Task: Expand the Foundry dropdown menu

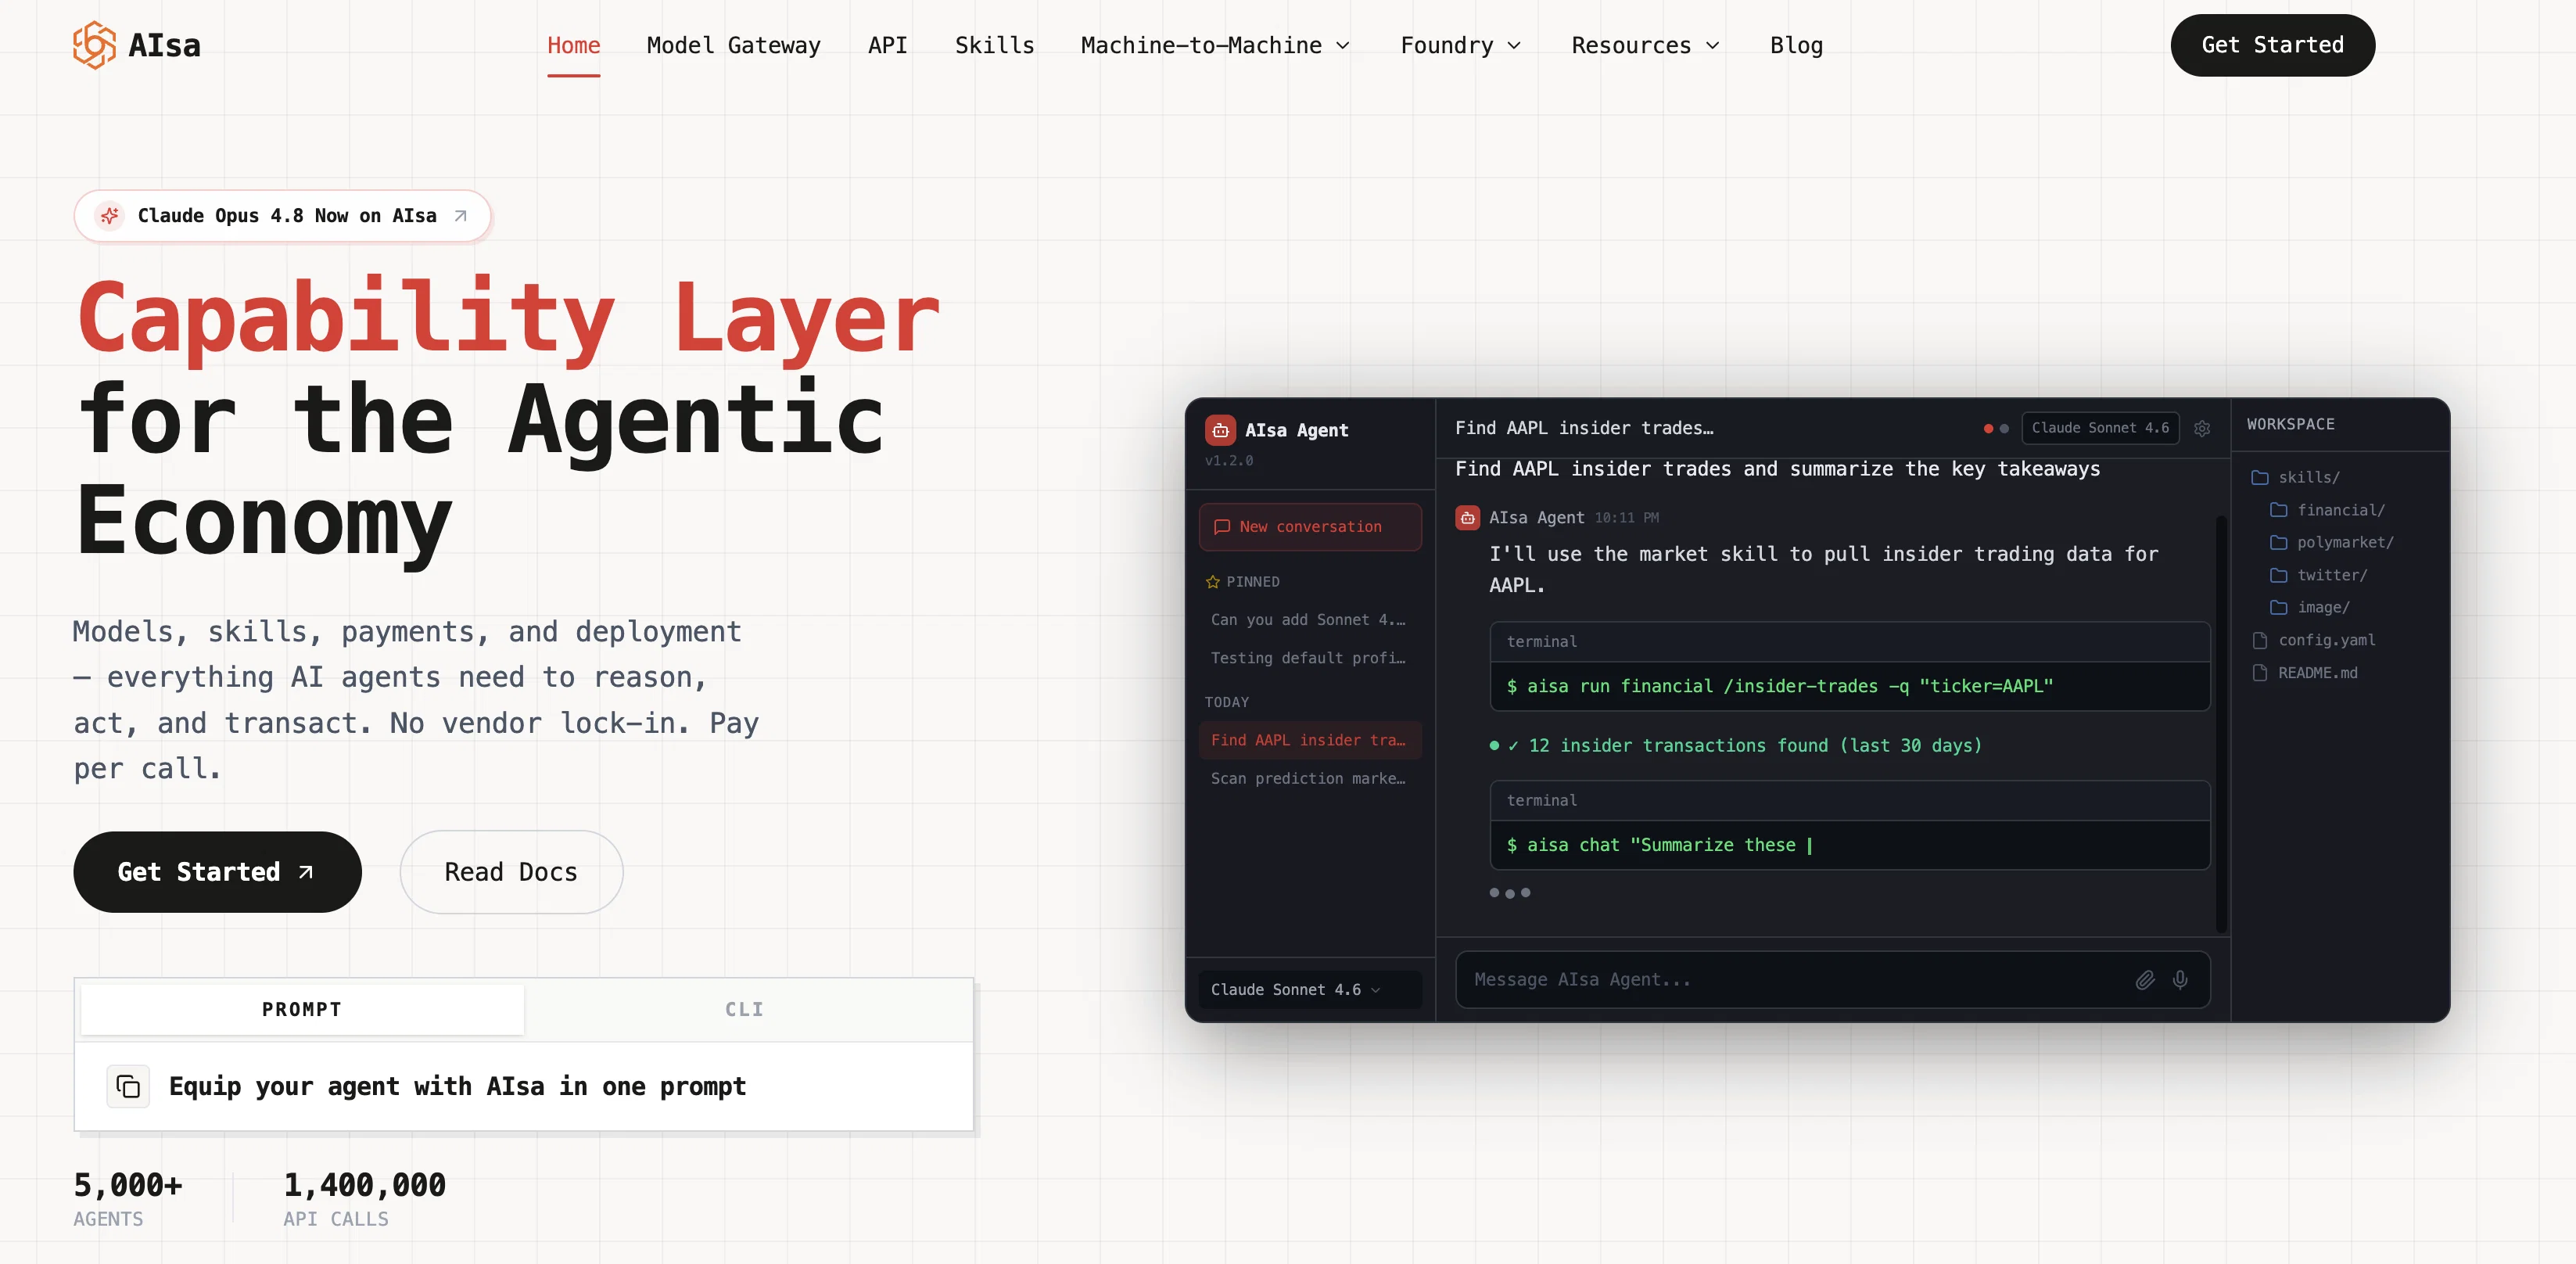Action: [x=1460, y=45]
